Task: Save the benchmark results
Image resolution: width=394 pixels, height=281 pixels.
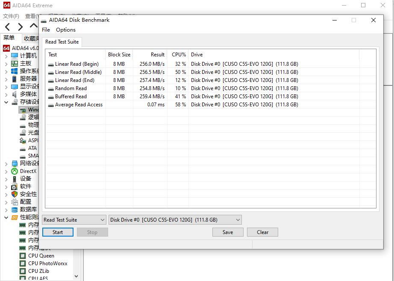Action: pyautogui.click(x=228, y=232)
